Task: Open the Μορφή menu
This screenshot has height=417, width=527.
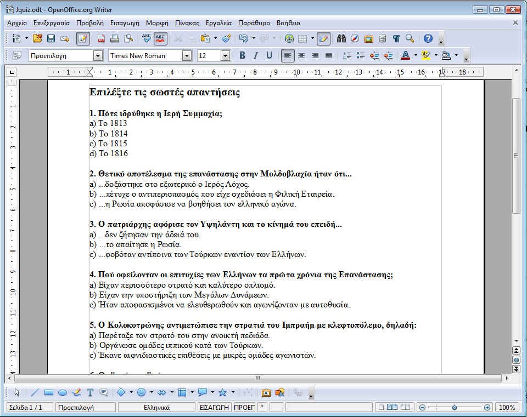Action: pyautogui.click(x=157, y=23)
